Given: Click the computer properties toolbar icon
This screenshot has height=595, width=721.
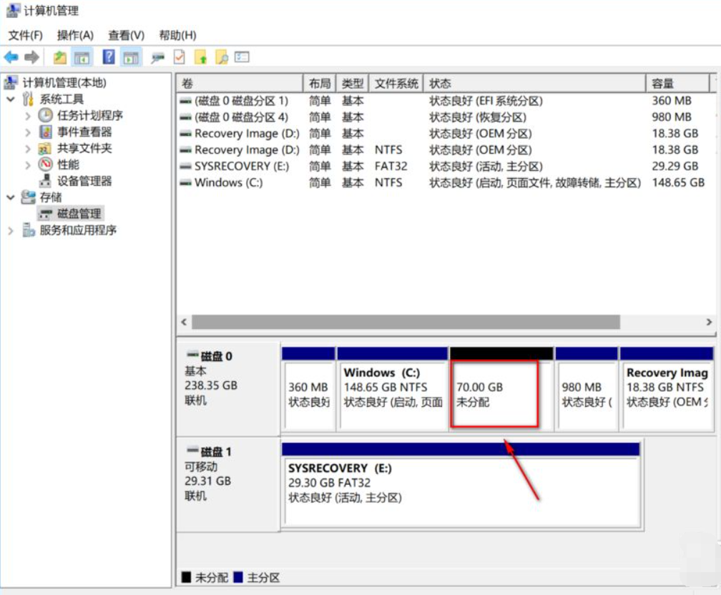Looking at the screenshot, I should click(x=159, y=56).
